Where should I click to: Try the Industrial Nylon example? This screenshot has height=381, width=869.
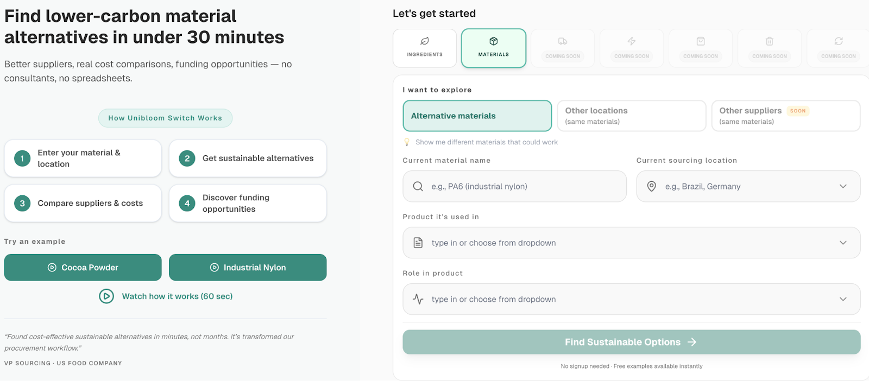pyautogui.click(x=248, y=268)
